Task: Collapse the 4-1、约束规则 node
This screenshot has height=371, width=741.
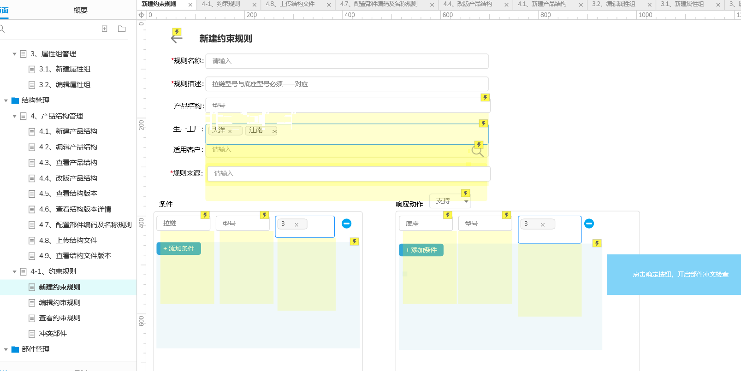Action: [14, 271]
